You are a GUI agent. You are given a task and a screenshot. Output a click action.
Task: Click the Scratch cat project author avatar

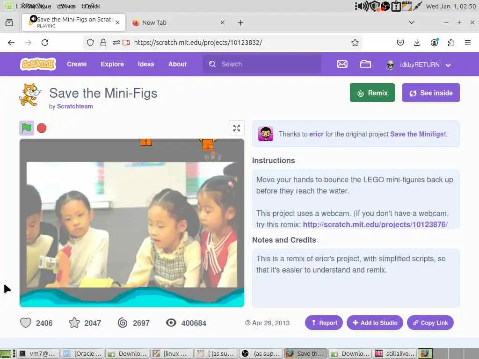(x=30, y=94)
